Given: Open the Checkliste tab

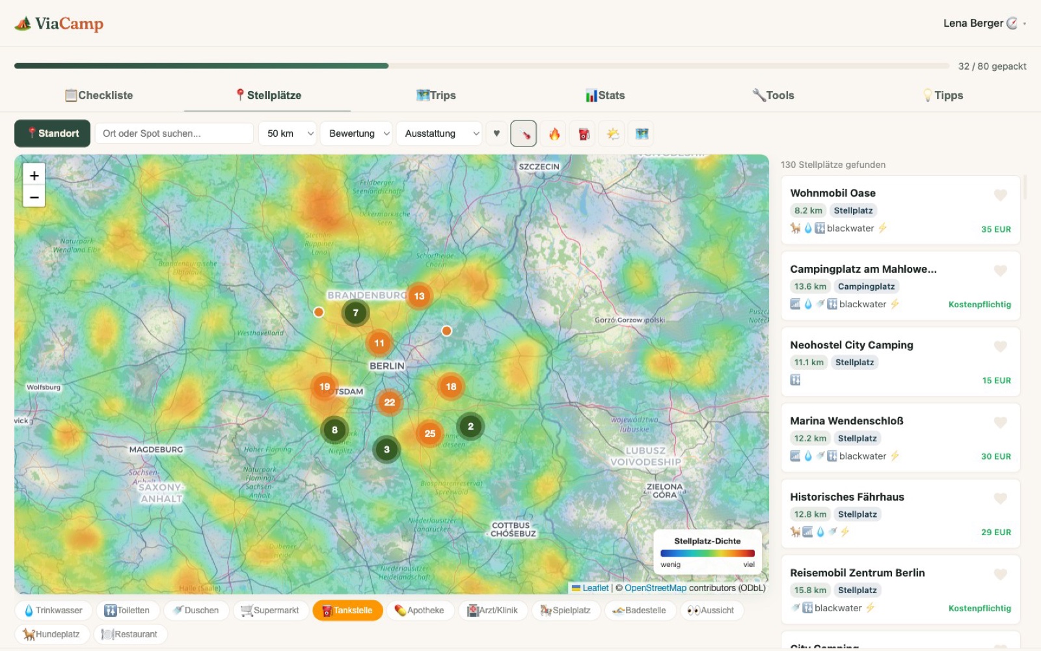Looking at the screenshot, I should tap(100, 95).
